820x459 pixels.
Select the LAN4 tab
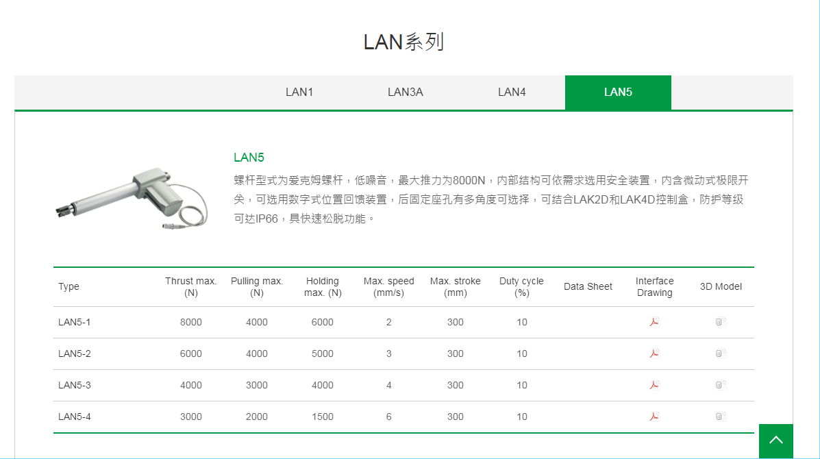click(512, 92)
